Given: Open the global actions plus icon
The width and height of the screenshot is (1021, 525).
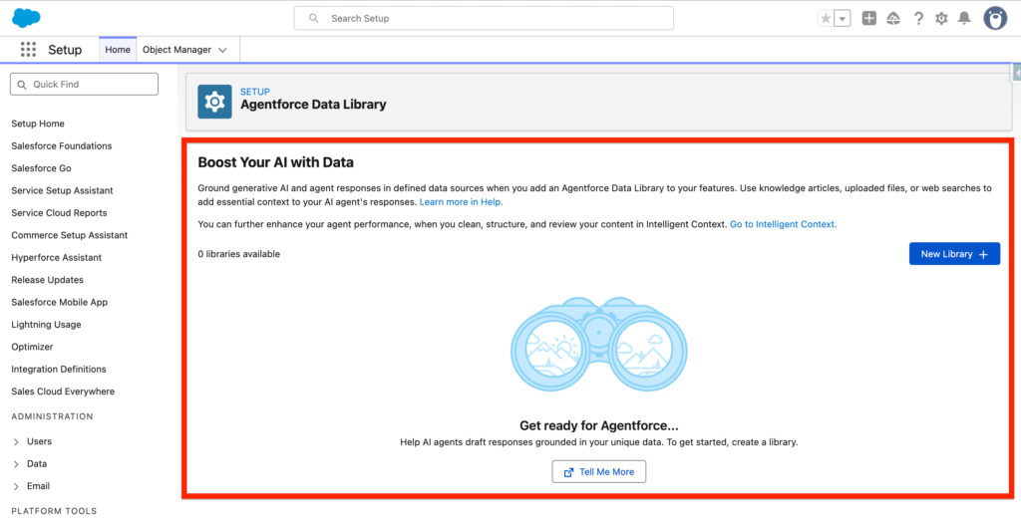Looking at the screenshot, I should [x=869, y=18].
